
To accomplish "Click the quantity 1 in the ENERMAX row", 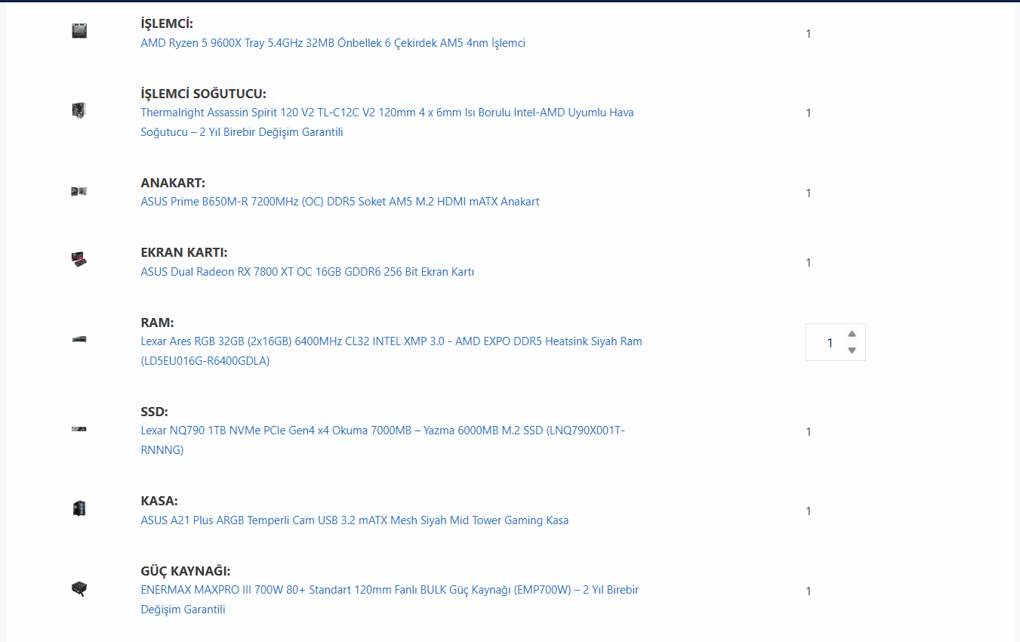I will (x=809, y=591).
